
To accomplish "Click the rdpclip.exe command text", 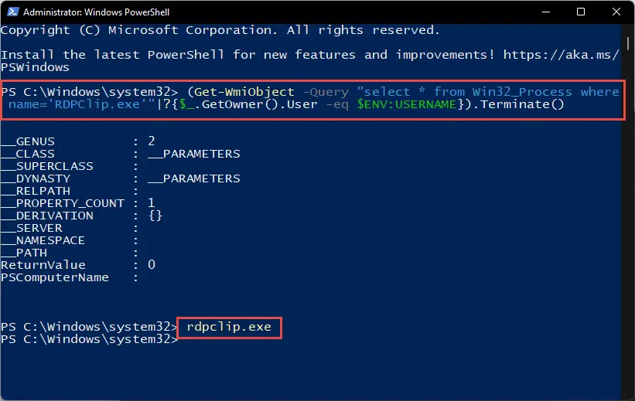I will pos(229,327).
